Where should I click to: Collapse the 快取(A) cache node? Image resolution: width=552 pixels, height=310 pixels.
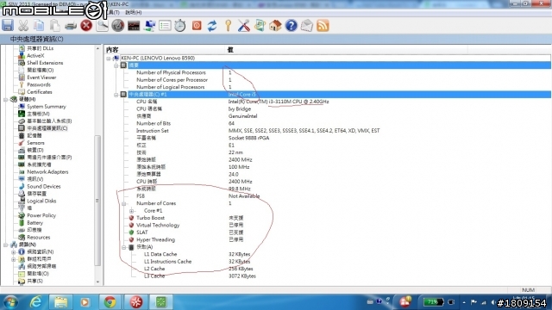(x=123, y=247)
